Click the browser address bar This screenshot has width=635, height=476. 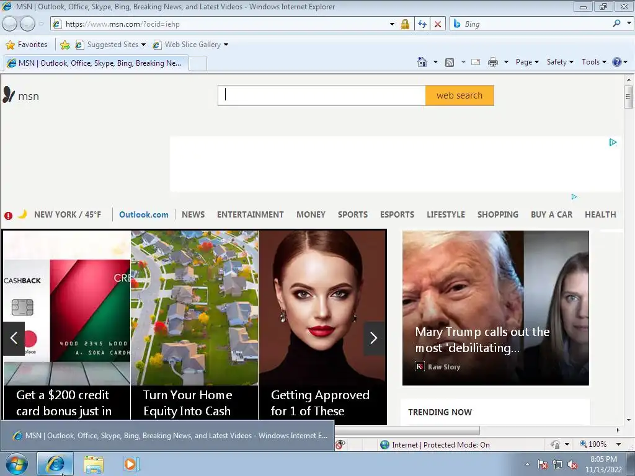(x=224, y=24)
